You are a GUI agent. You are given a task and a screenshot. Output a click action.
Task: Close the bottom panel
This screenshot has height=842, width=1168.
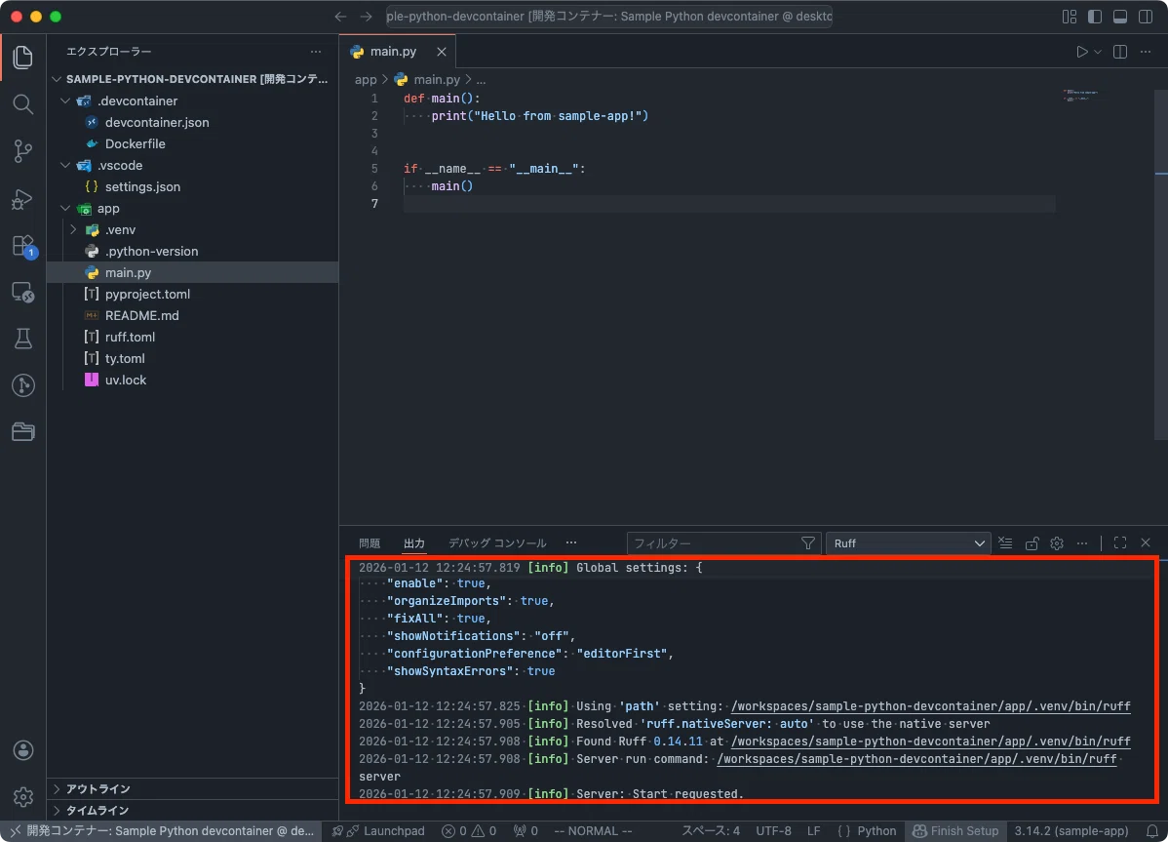click(1146, 543)
